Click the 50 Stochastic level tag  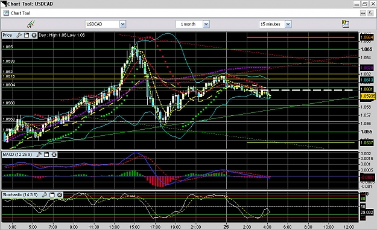363,206
